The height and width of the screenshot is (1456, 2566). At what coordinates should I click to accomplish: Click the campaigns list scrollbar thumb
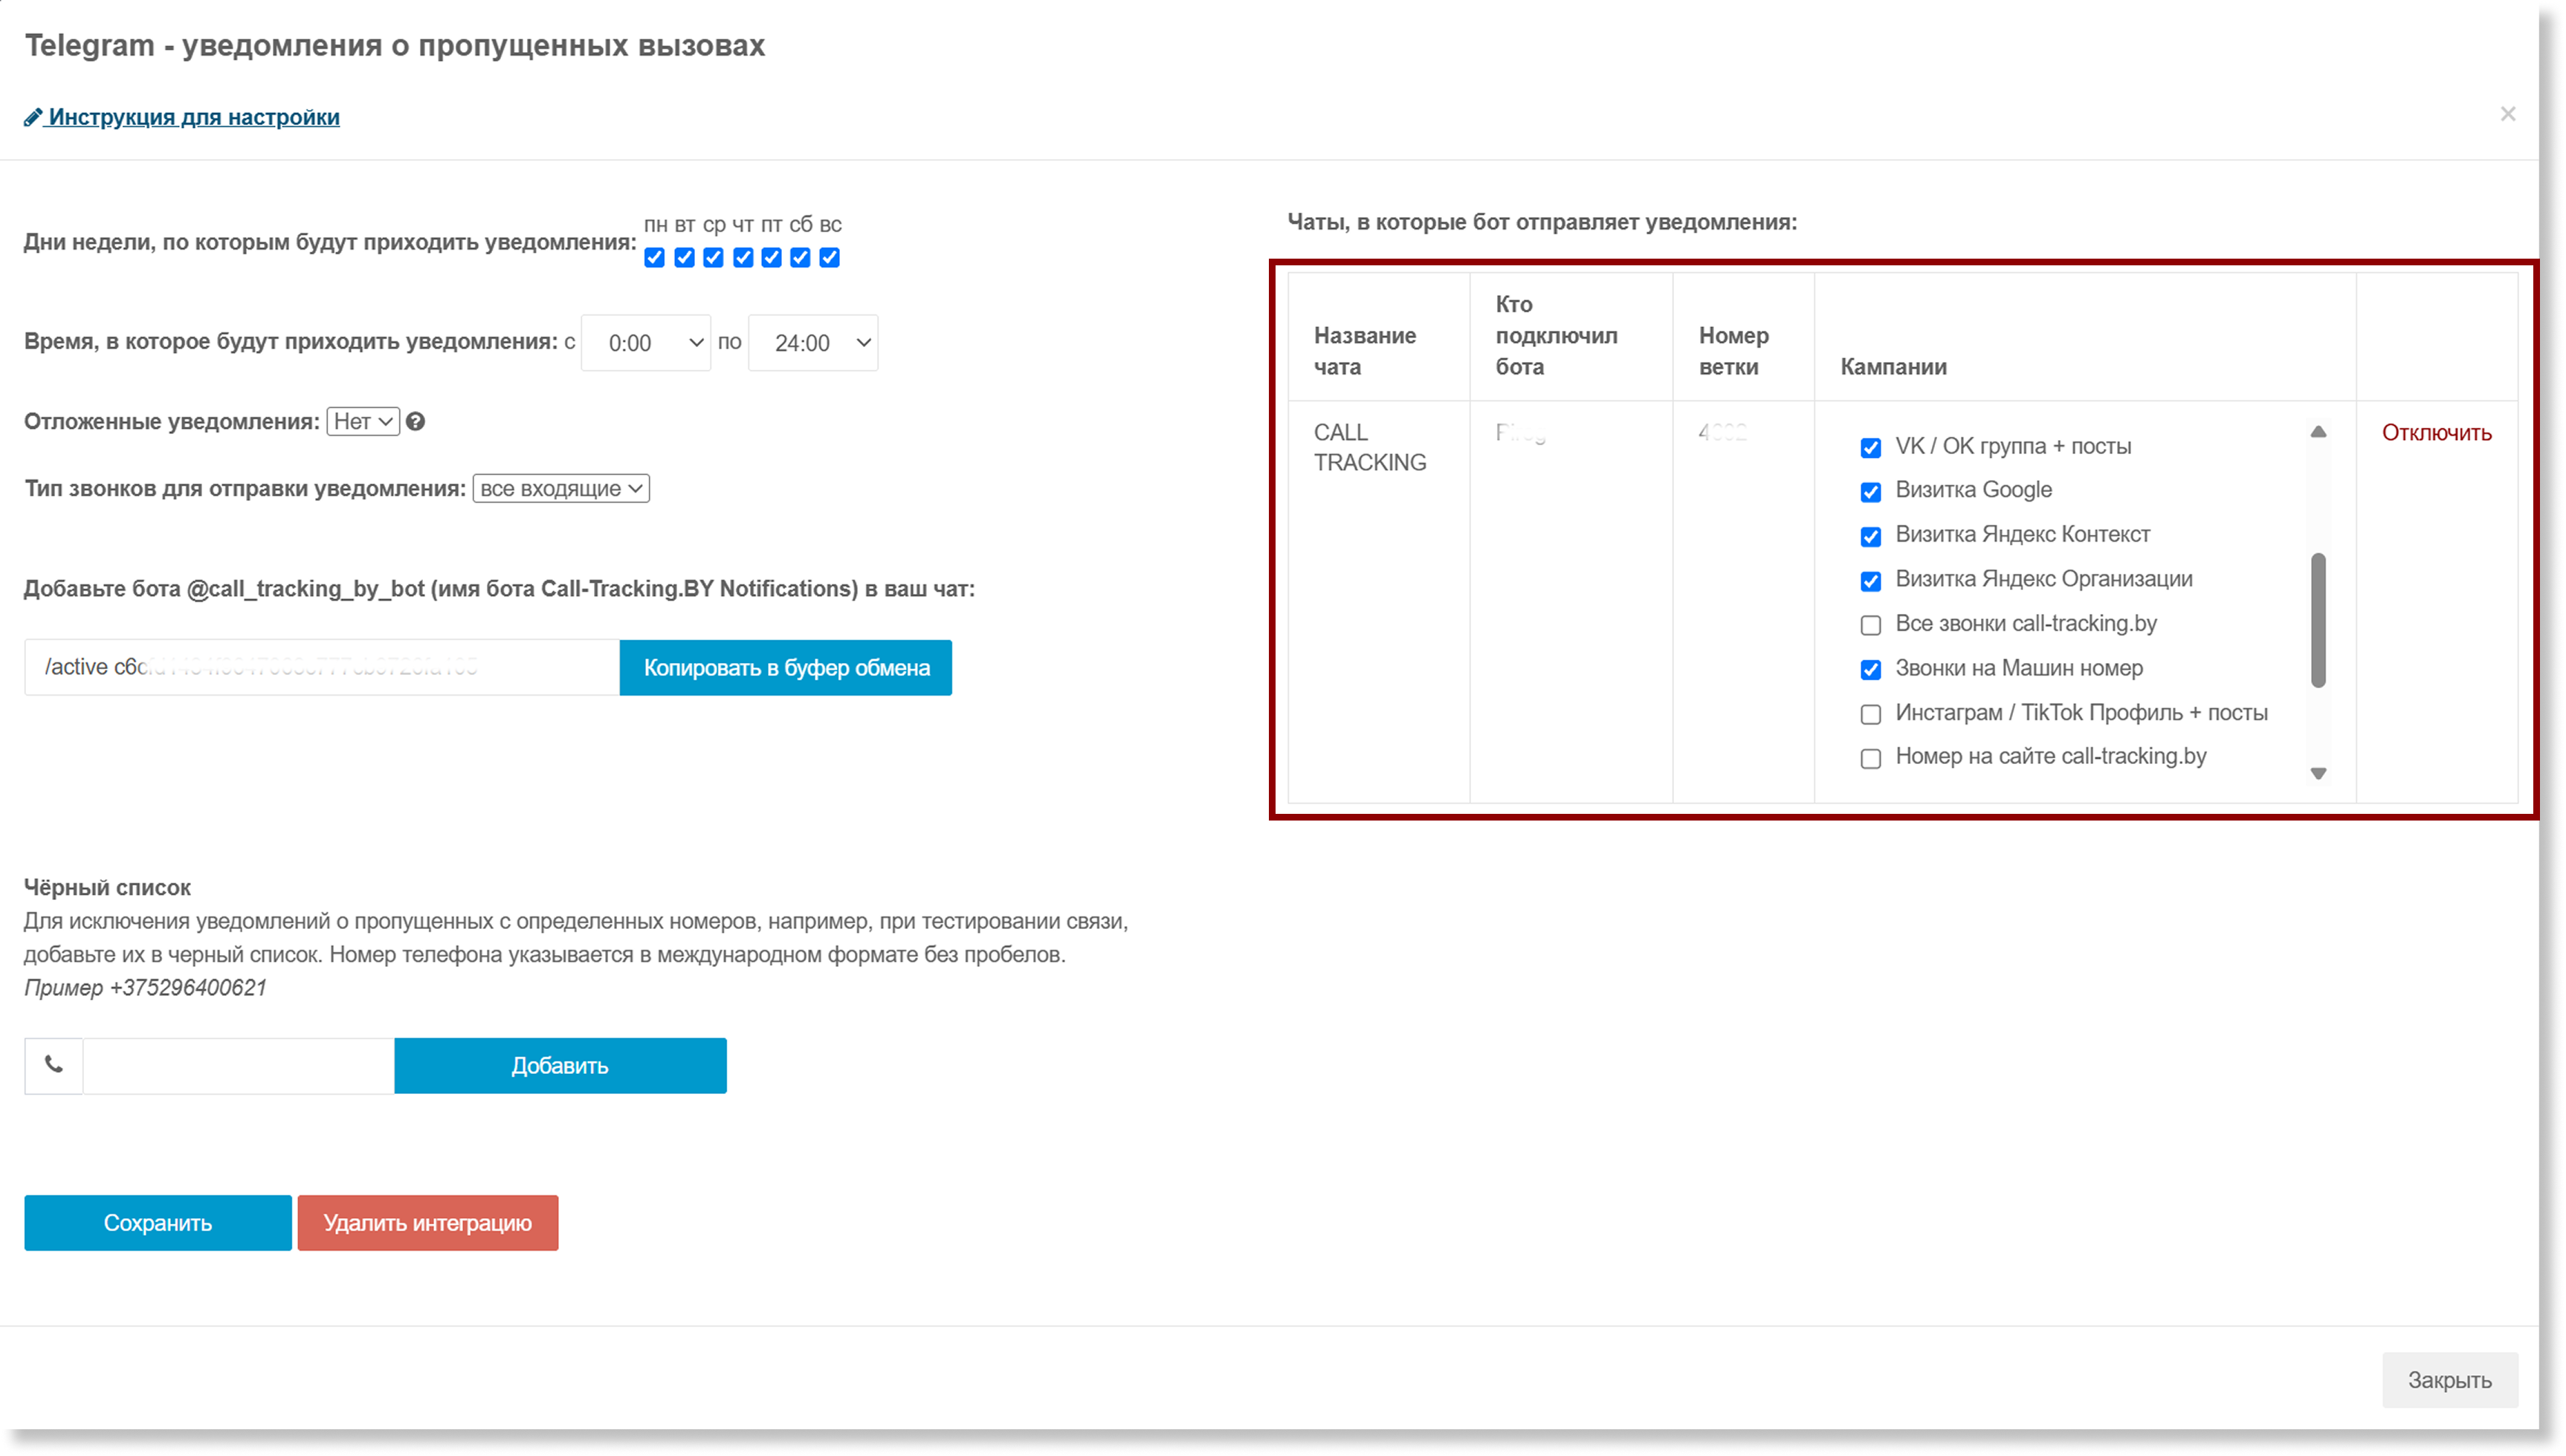2318,621
